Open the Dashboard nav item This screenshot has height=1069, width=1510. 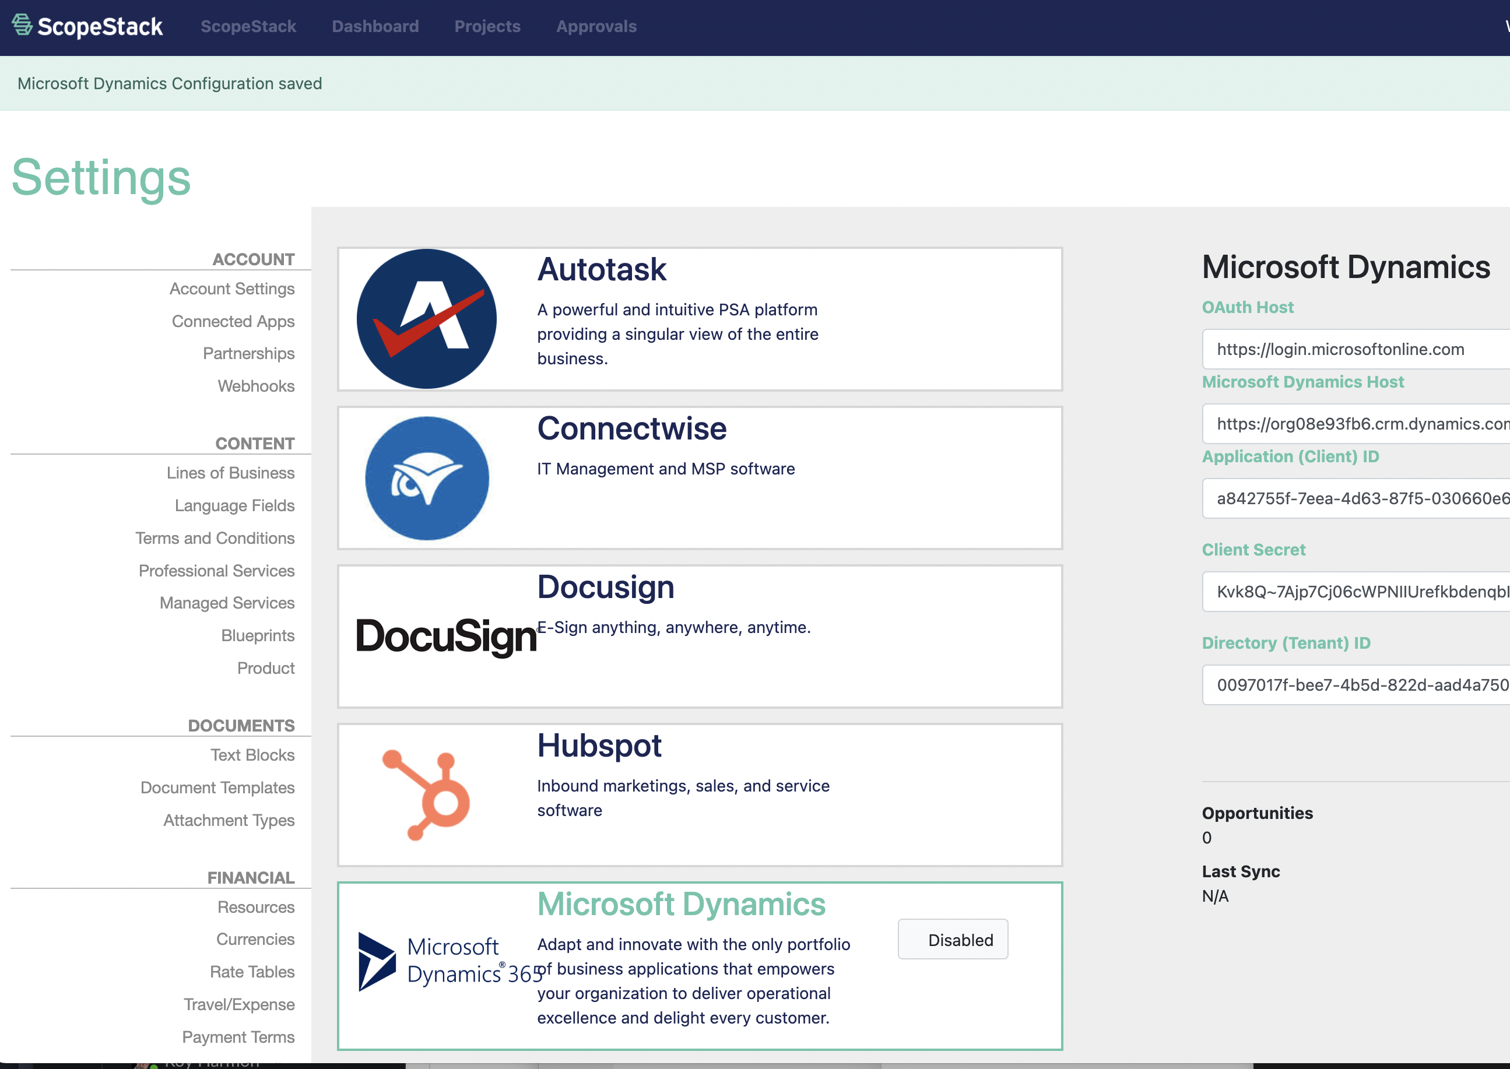click(x=375, y=26)
